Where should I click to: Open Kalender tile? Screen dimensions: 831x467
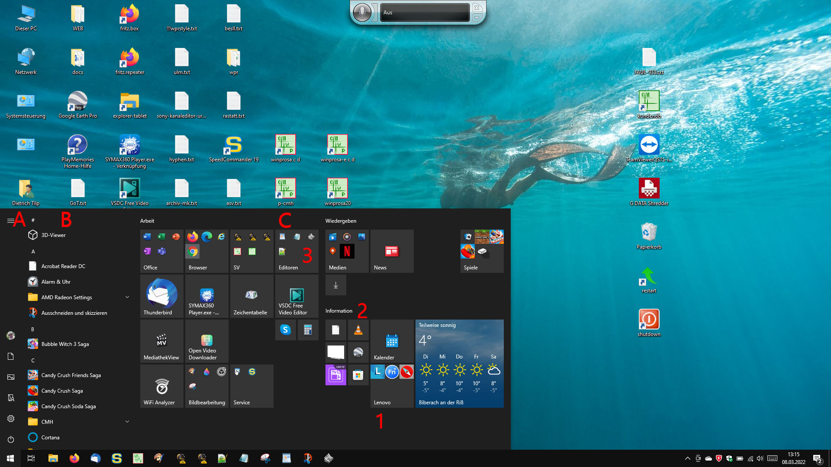click(x=392, y=341)
